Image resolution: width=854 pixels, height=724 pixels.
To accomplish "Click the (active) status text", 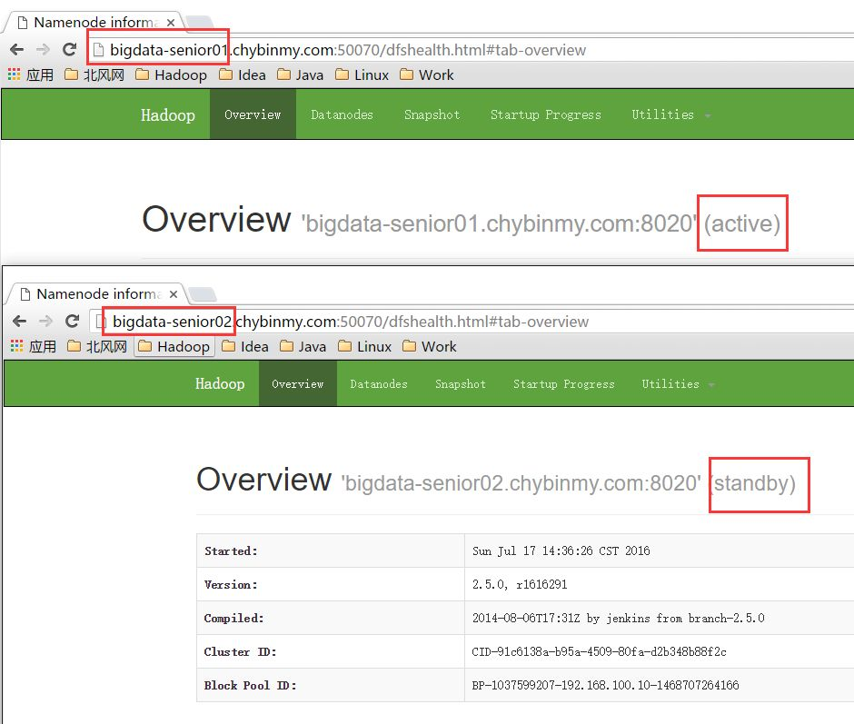I will point(742,223).
